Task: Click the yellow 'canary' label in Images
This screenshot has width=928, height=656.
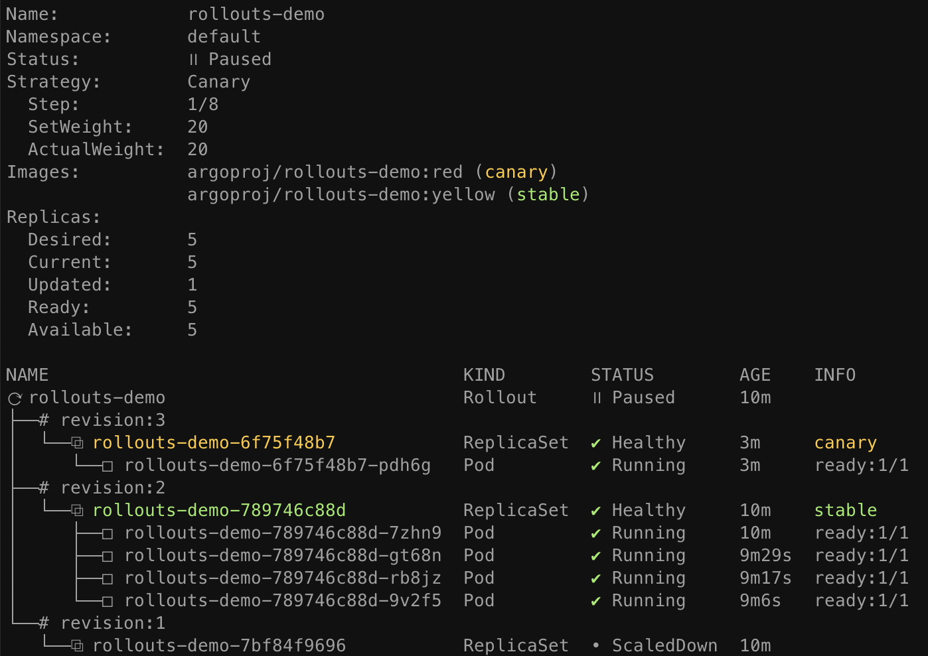Action: click(x=516, y=172)
